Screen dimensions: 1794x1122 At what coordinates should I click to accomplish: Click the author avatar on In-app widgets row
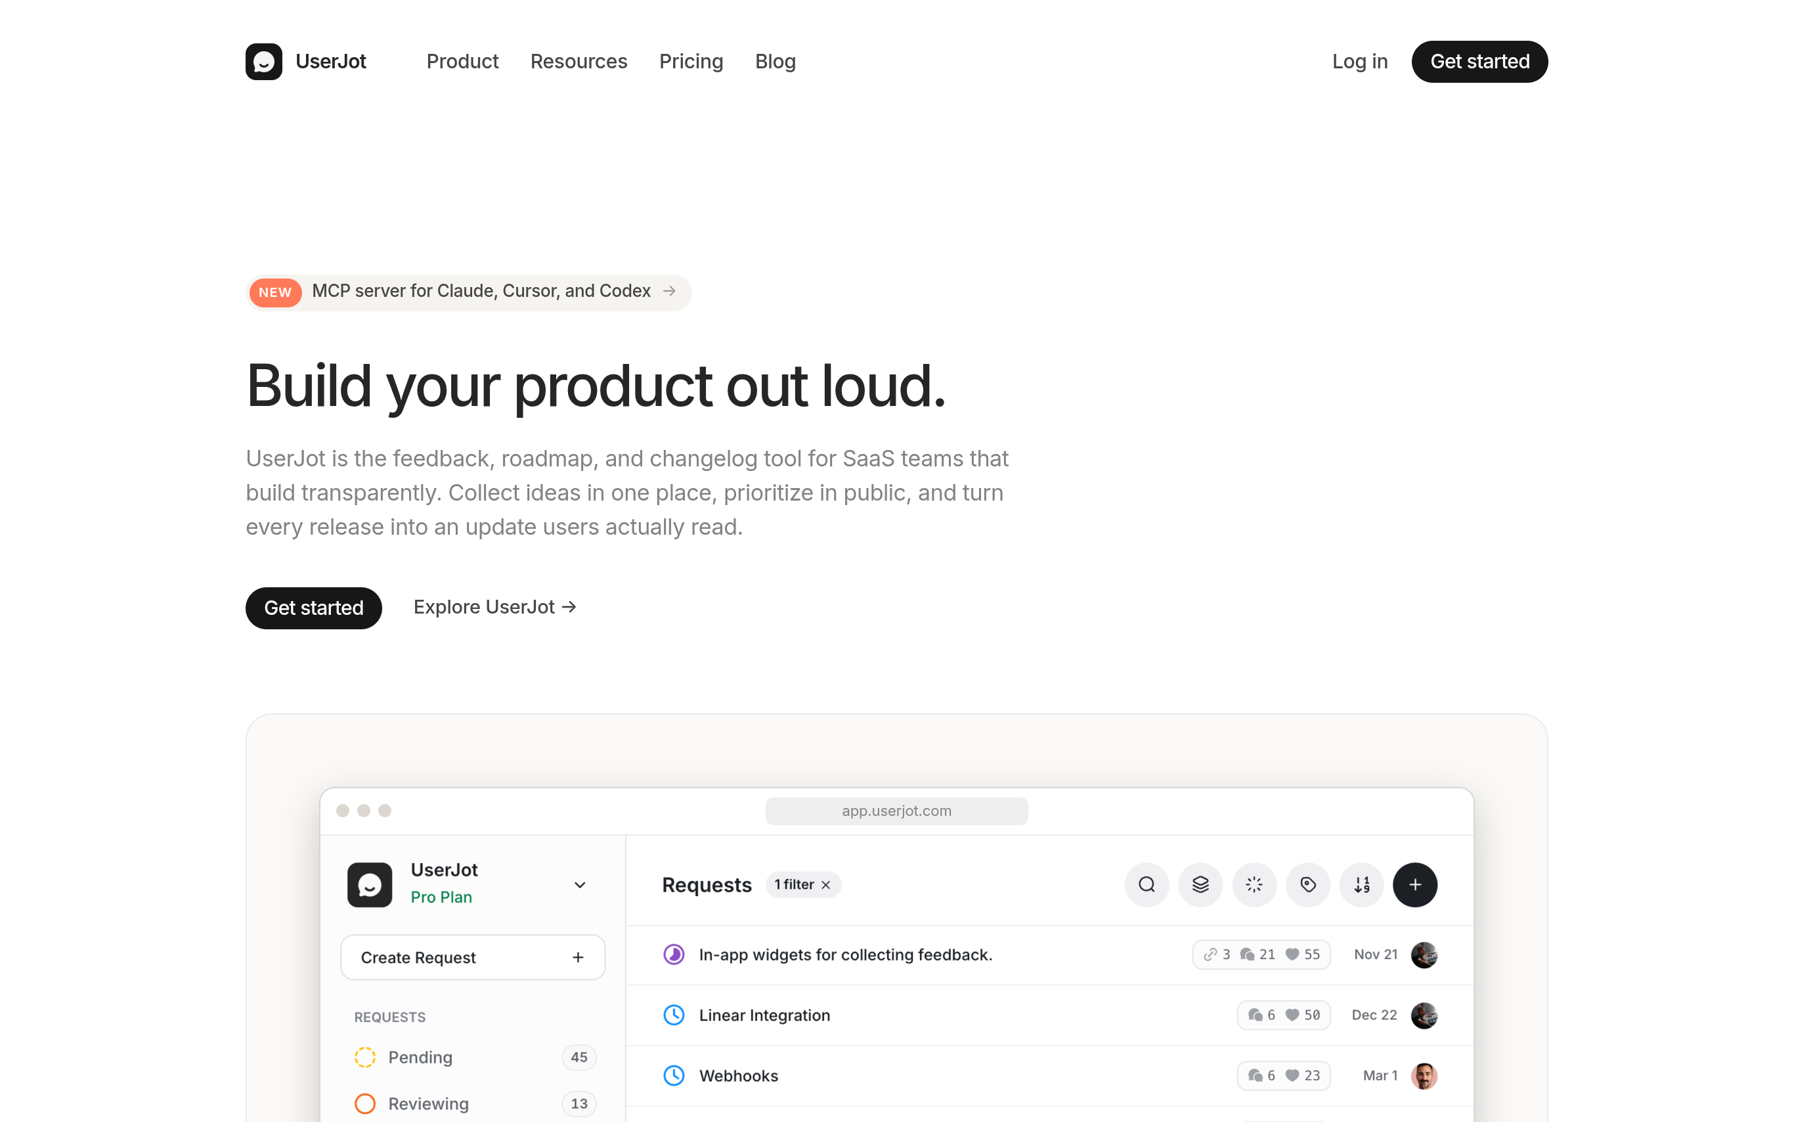tap(1423, 954)
